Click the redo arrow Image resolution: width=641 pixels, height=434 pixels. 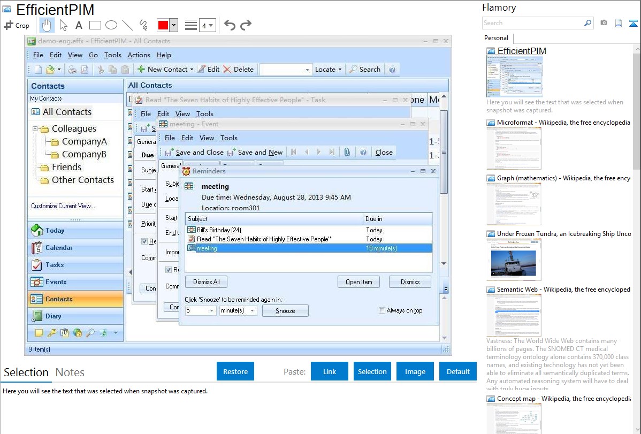(x=246, y=25)
